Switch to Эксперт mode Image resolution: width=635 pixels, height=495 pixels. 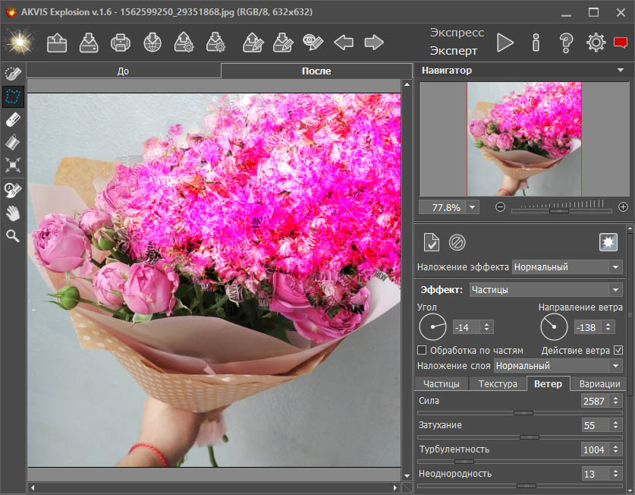(454, 51)
